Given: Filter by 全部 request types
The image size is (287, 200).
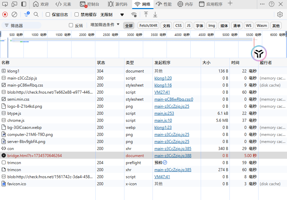Looking at the screenshot, I should (x=129, y=26).
